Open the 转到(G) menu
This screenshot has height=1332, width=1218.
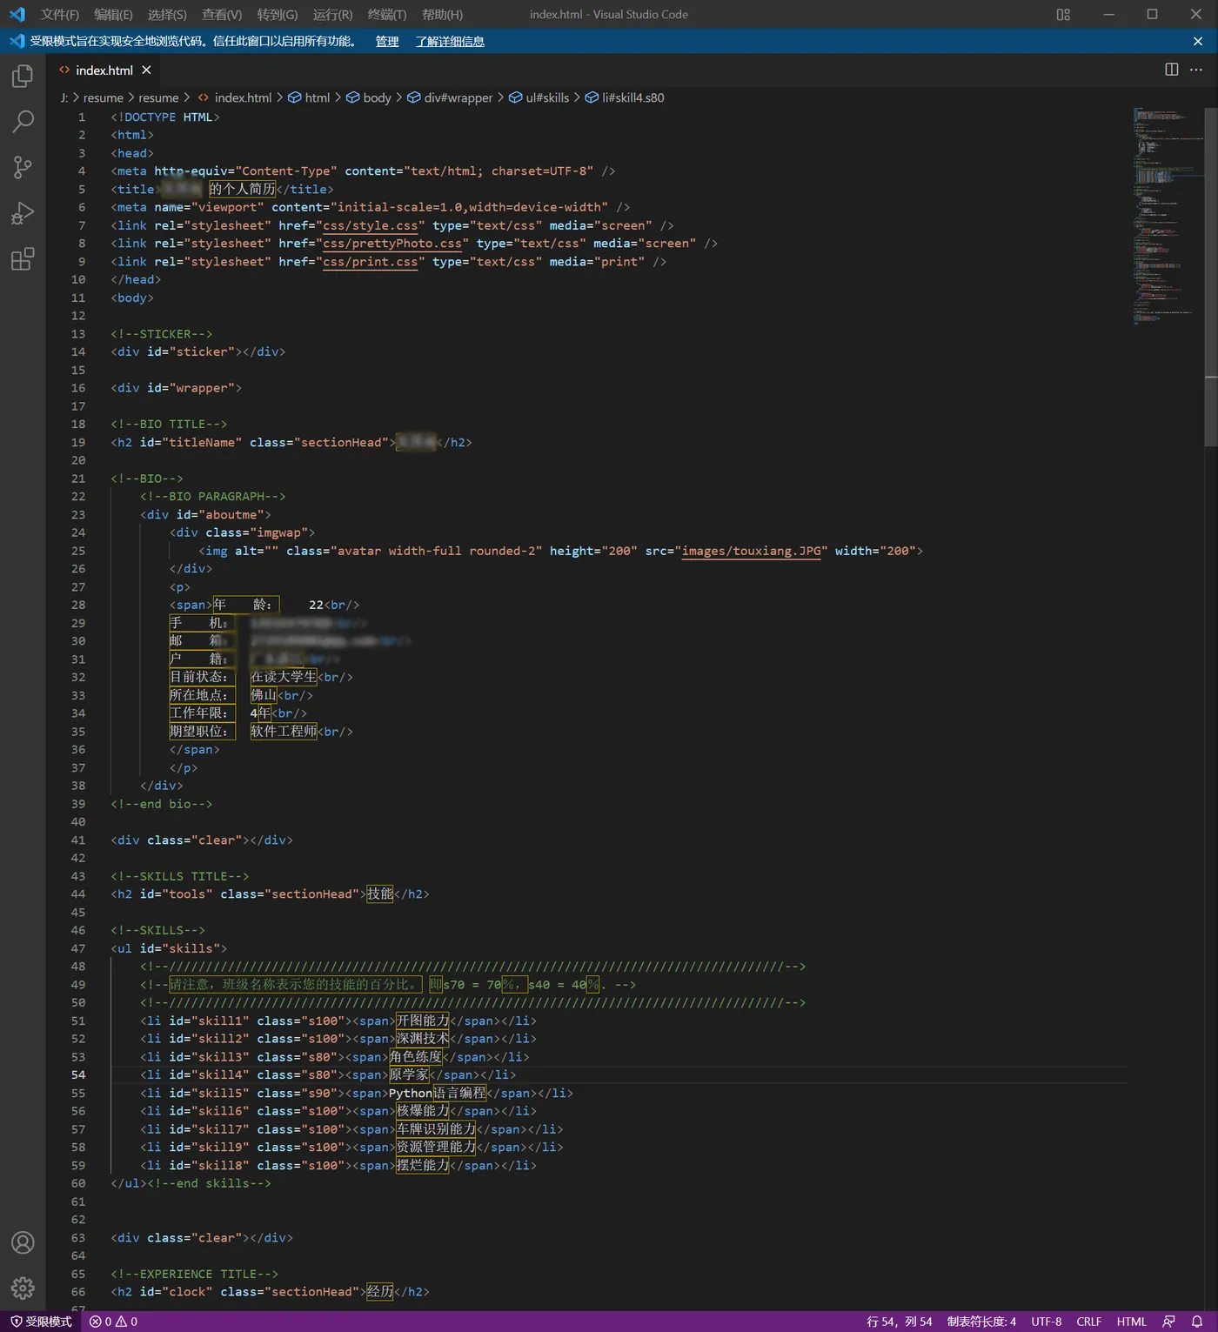(278, 14)
